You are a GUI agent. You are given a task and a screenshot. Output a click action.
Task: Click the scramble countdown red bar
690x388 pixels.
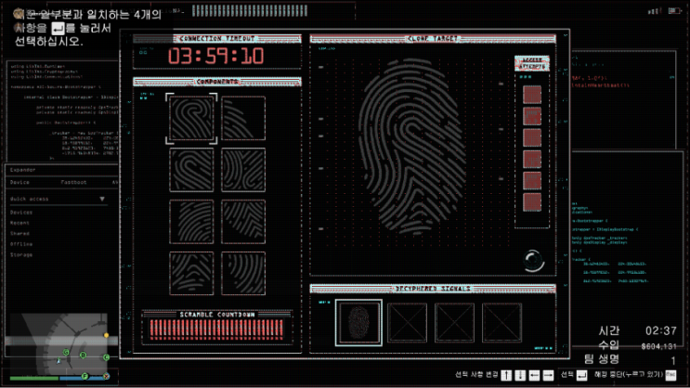click(216, 330)
